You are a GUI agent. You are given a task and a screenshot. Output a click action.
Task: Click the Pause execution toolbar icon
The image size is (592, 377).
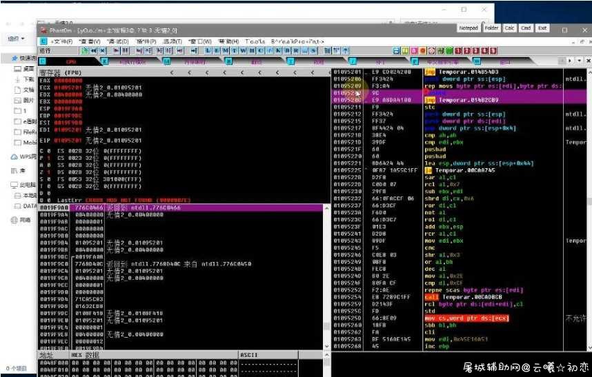tap(126, 50)
